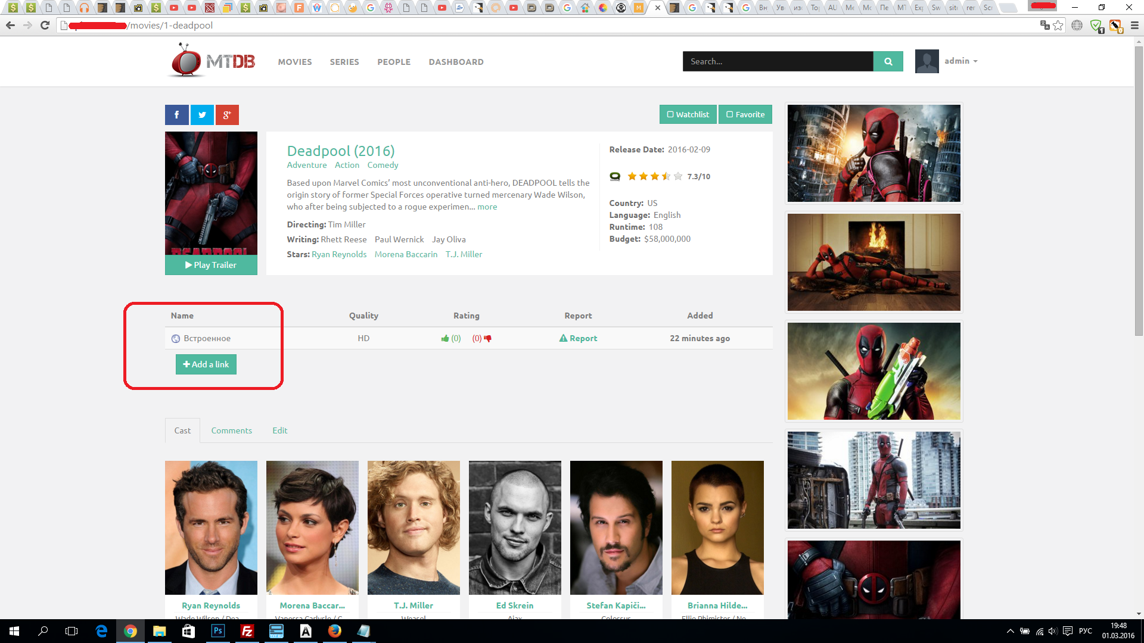Click the Add a link button
Viewport: 1144px width, 643px height.
tap(206, 364)
